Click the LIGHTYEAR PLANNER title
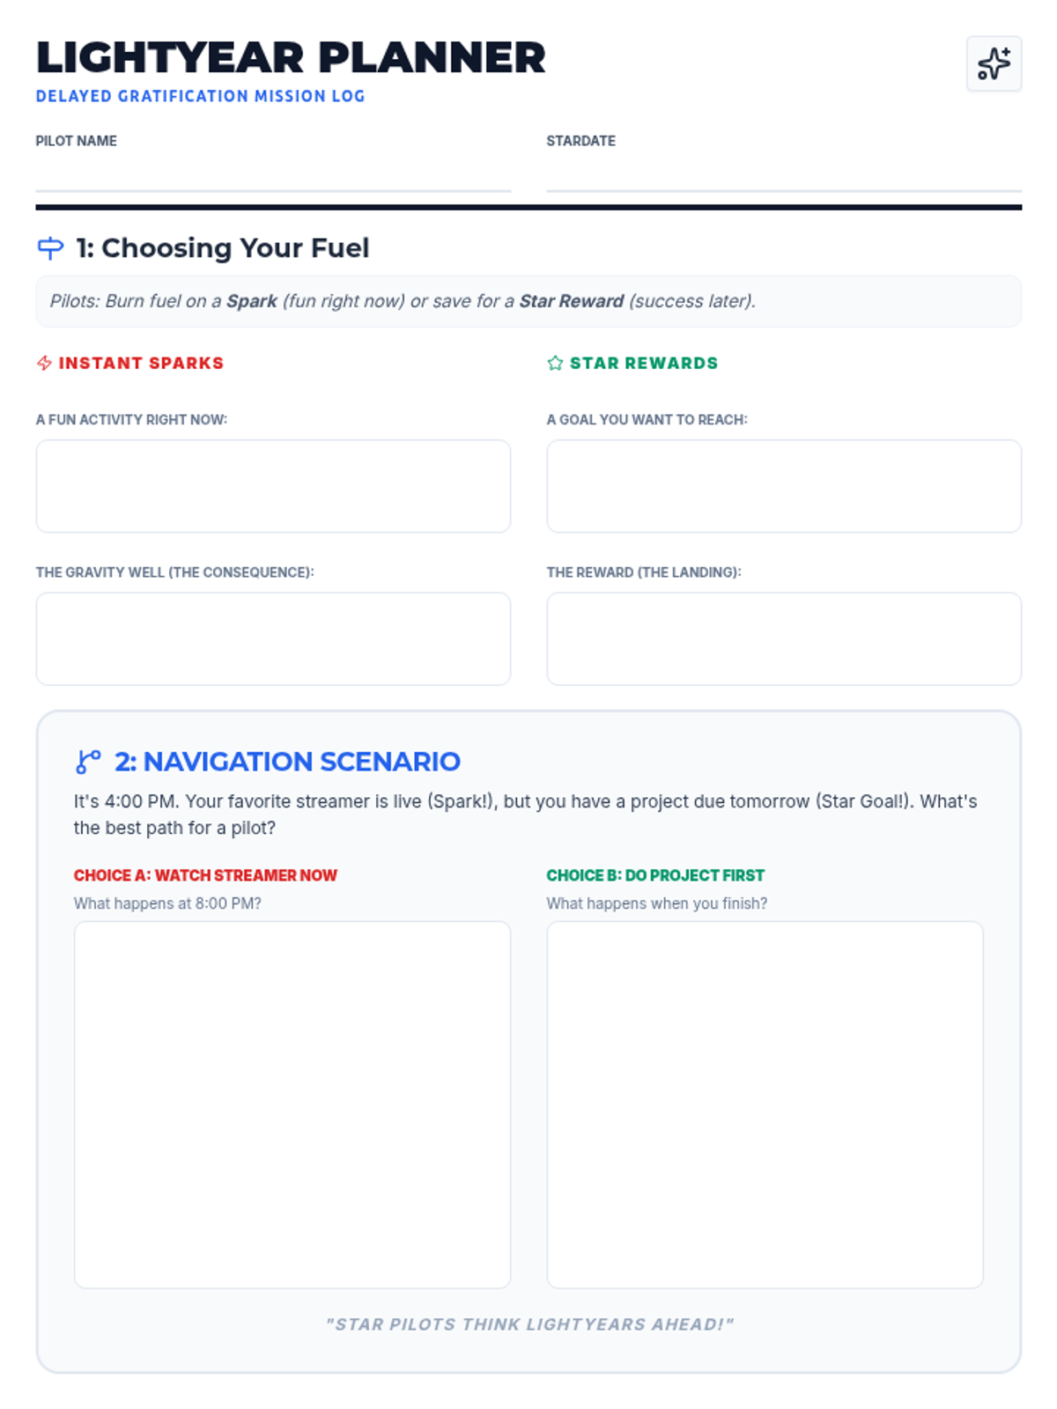The height and width of the screenshot is (1409, 1057). tap(291, 58)
